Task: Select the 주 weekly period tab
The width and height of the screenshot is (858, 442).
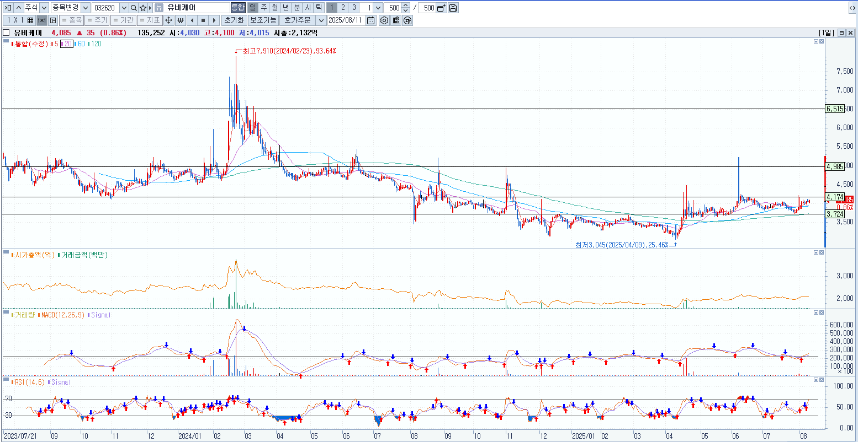Action: (x=263, y=8)
